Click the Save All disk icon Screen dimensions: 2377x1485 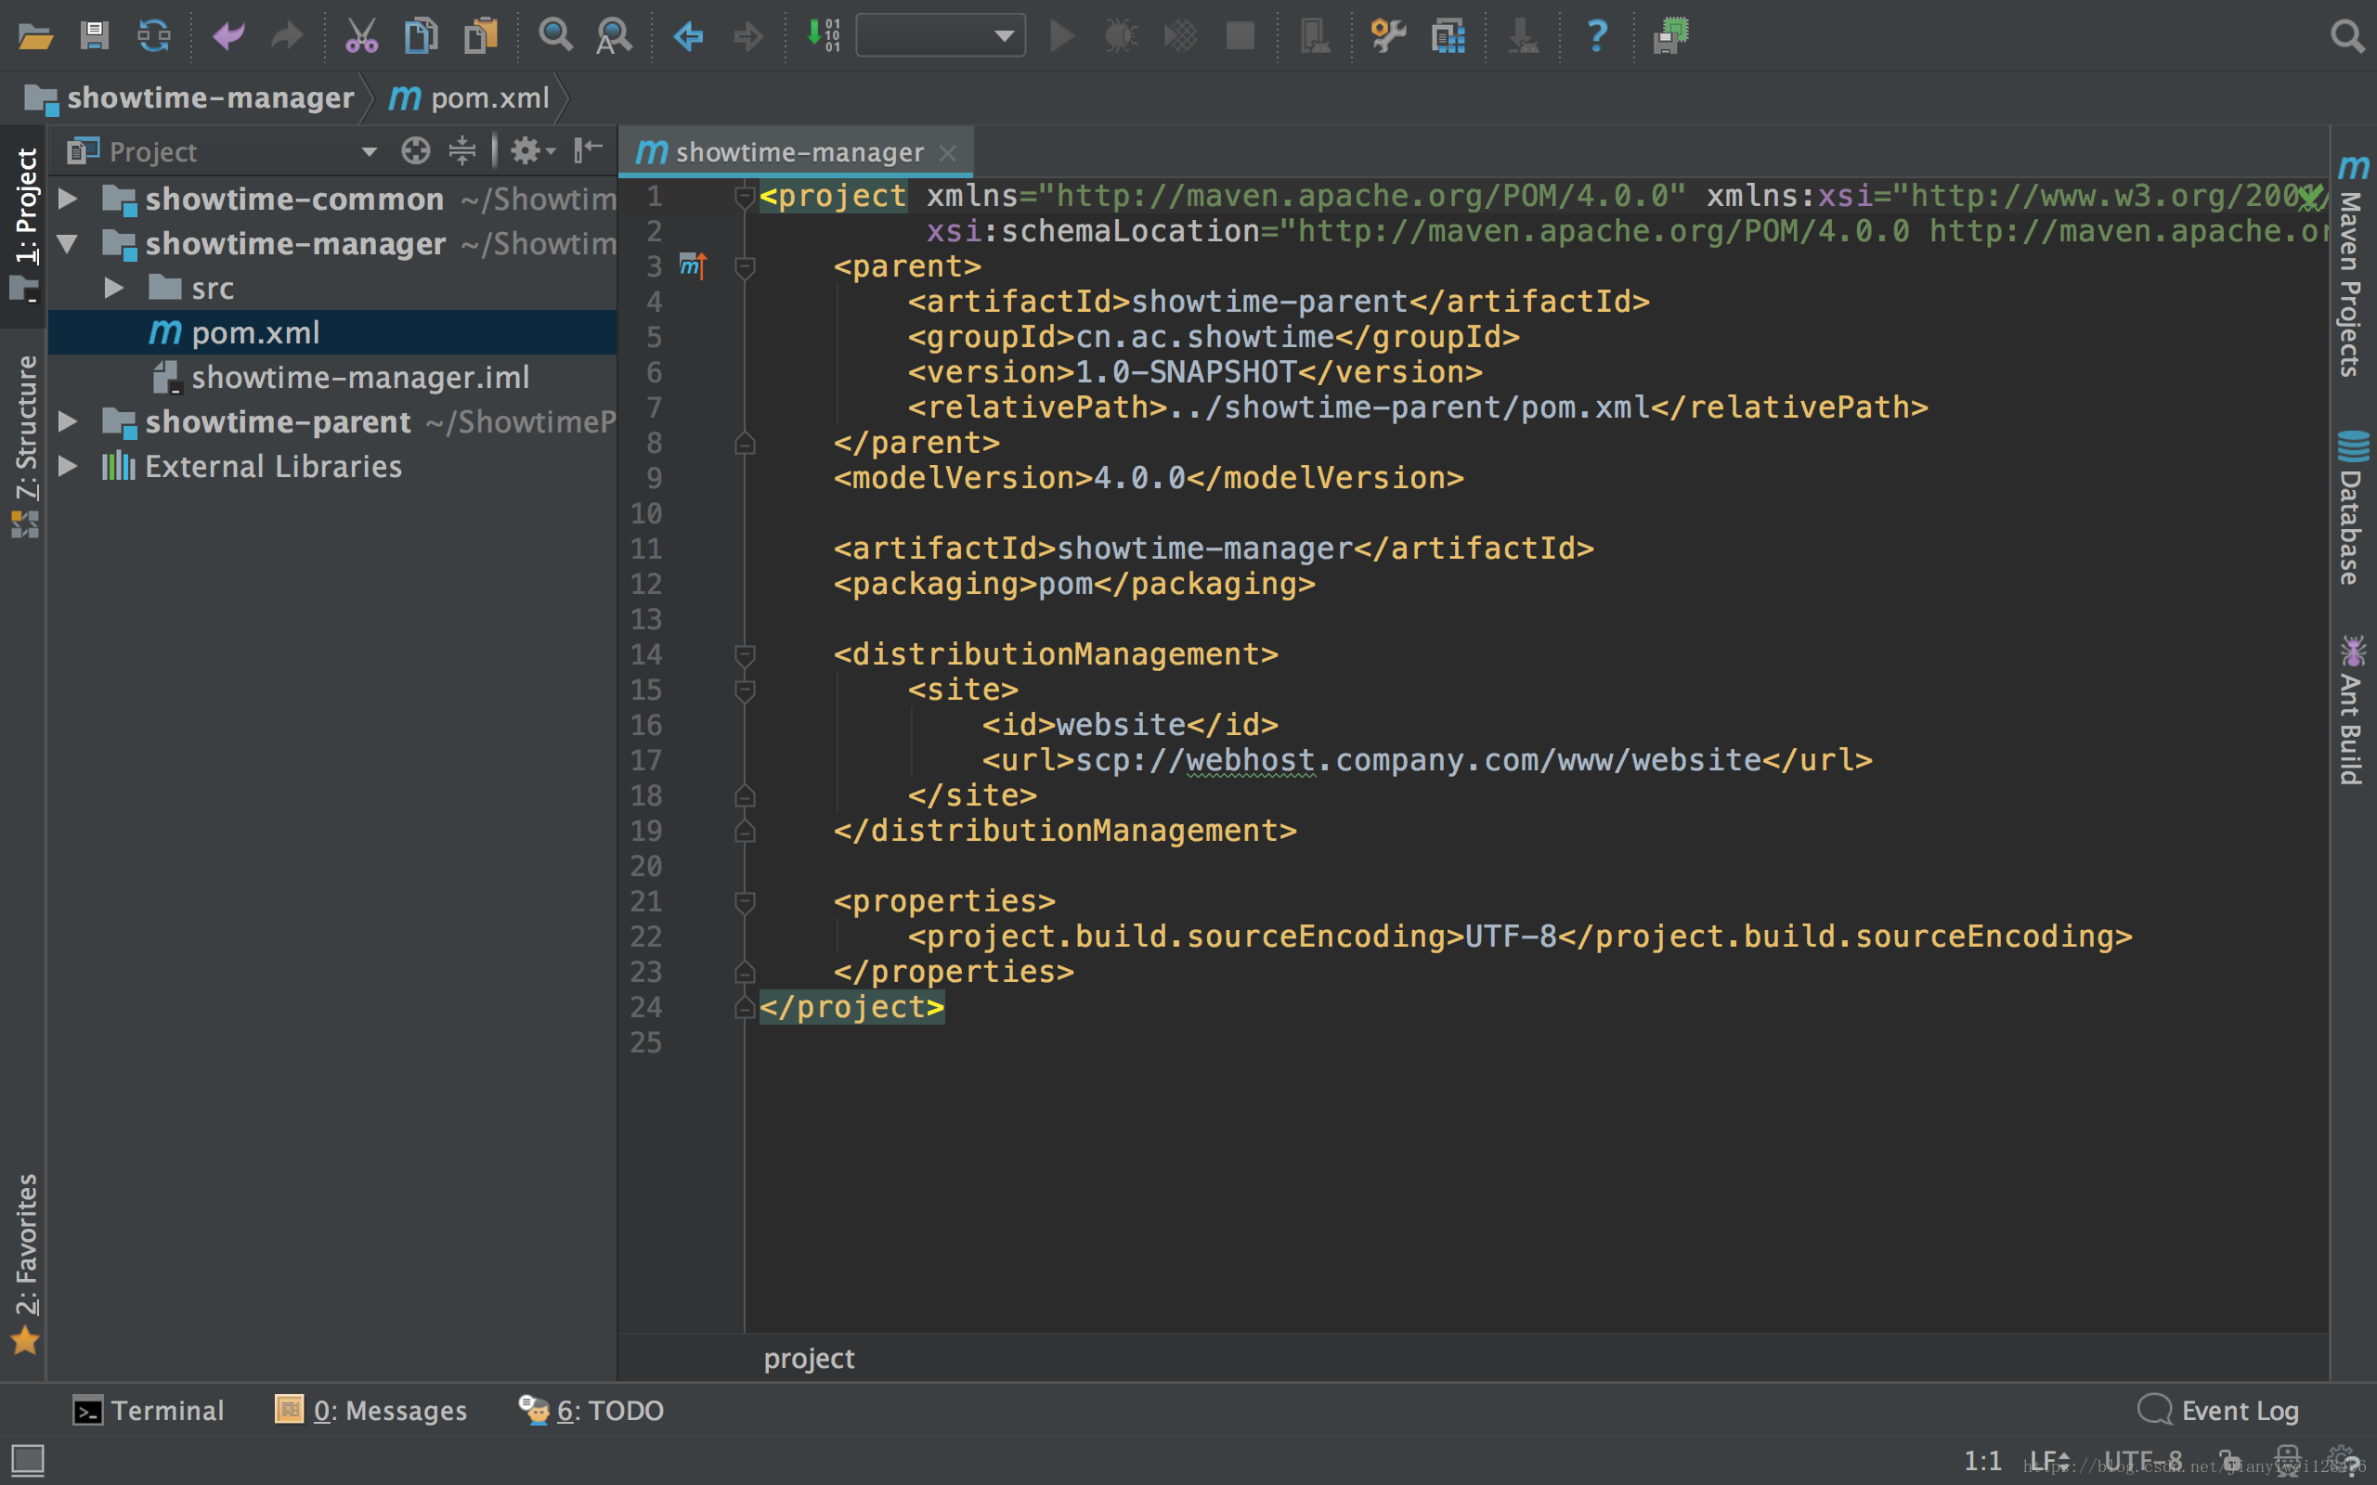(x=95, y=37)
